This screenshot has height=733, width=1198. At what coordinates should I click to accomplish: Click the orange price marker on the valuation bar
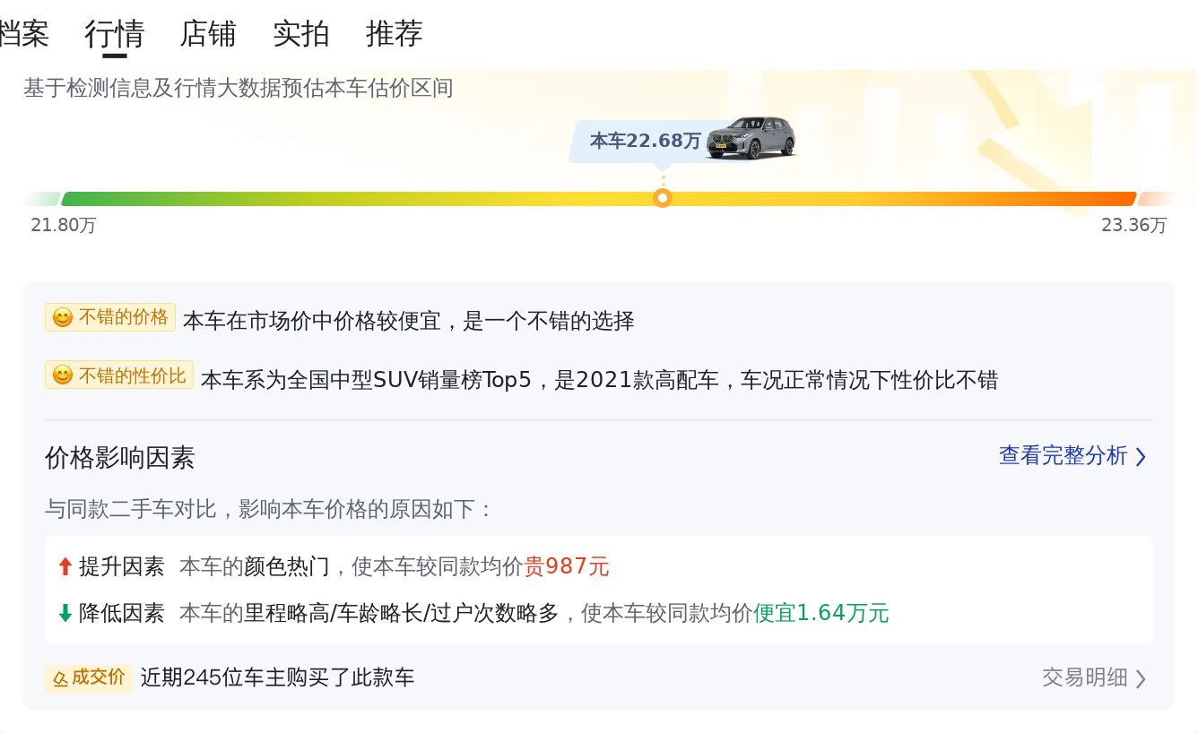[663, 198]
